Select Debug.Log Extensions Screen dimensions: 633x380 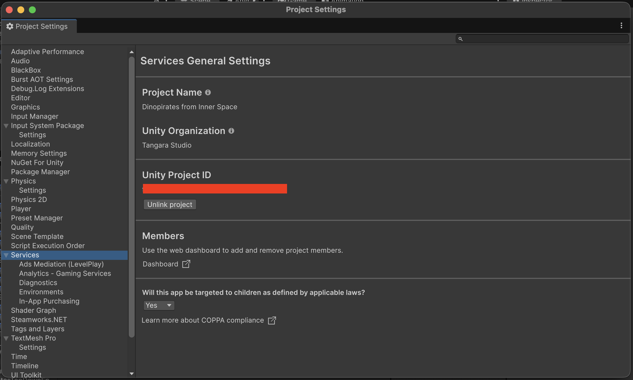47,89
